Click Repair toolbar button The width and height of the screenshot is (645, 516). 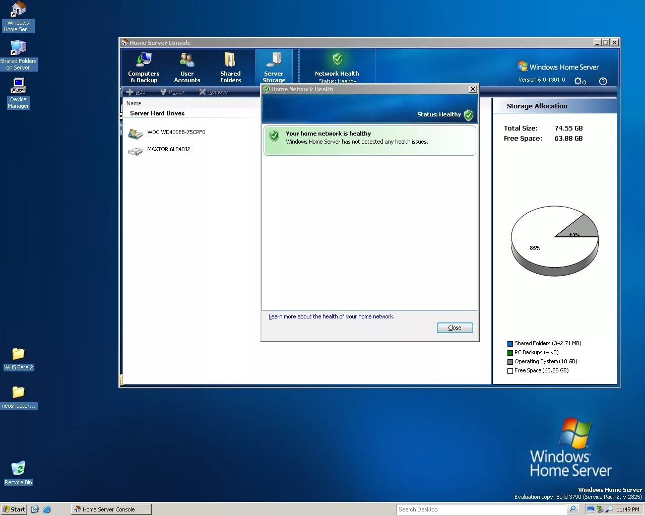pos(172,92)
